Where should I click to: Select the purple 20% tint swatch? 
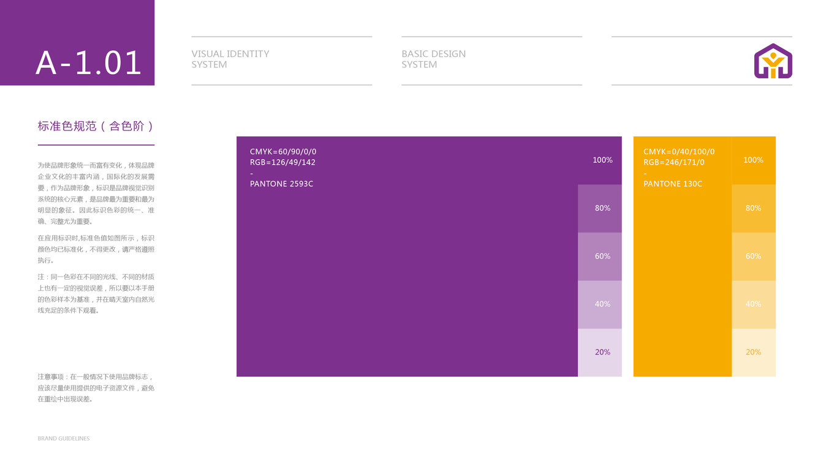[600, 353]
